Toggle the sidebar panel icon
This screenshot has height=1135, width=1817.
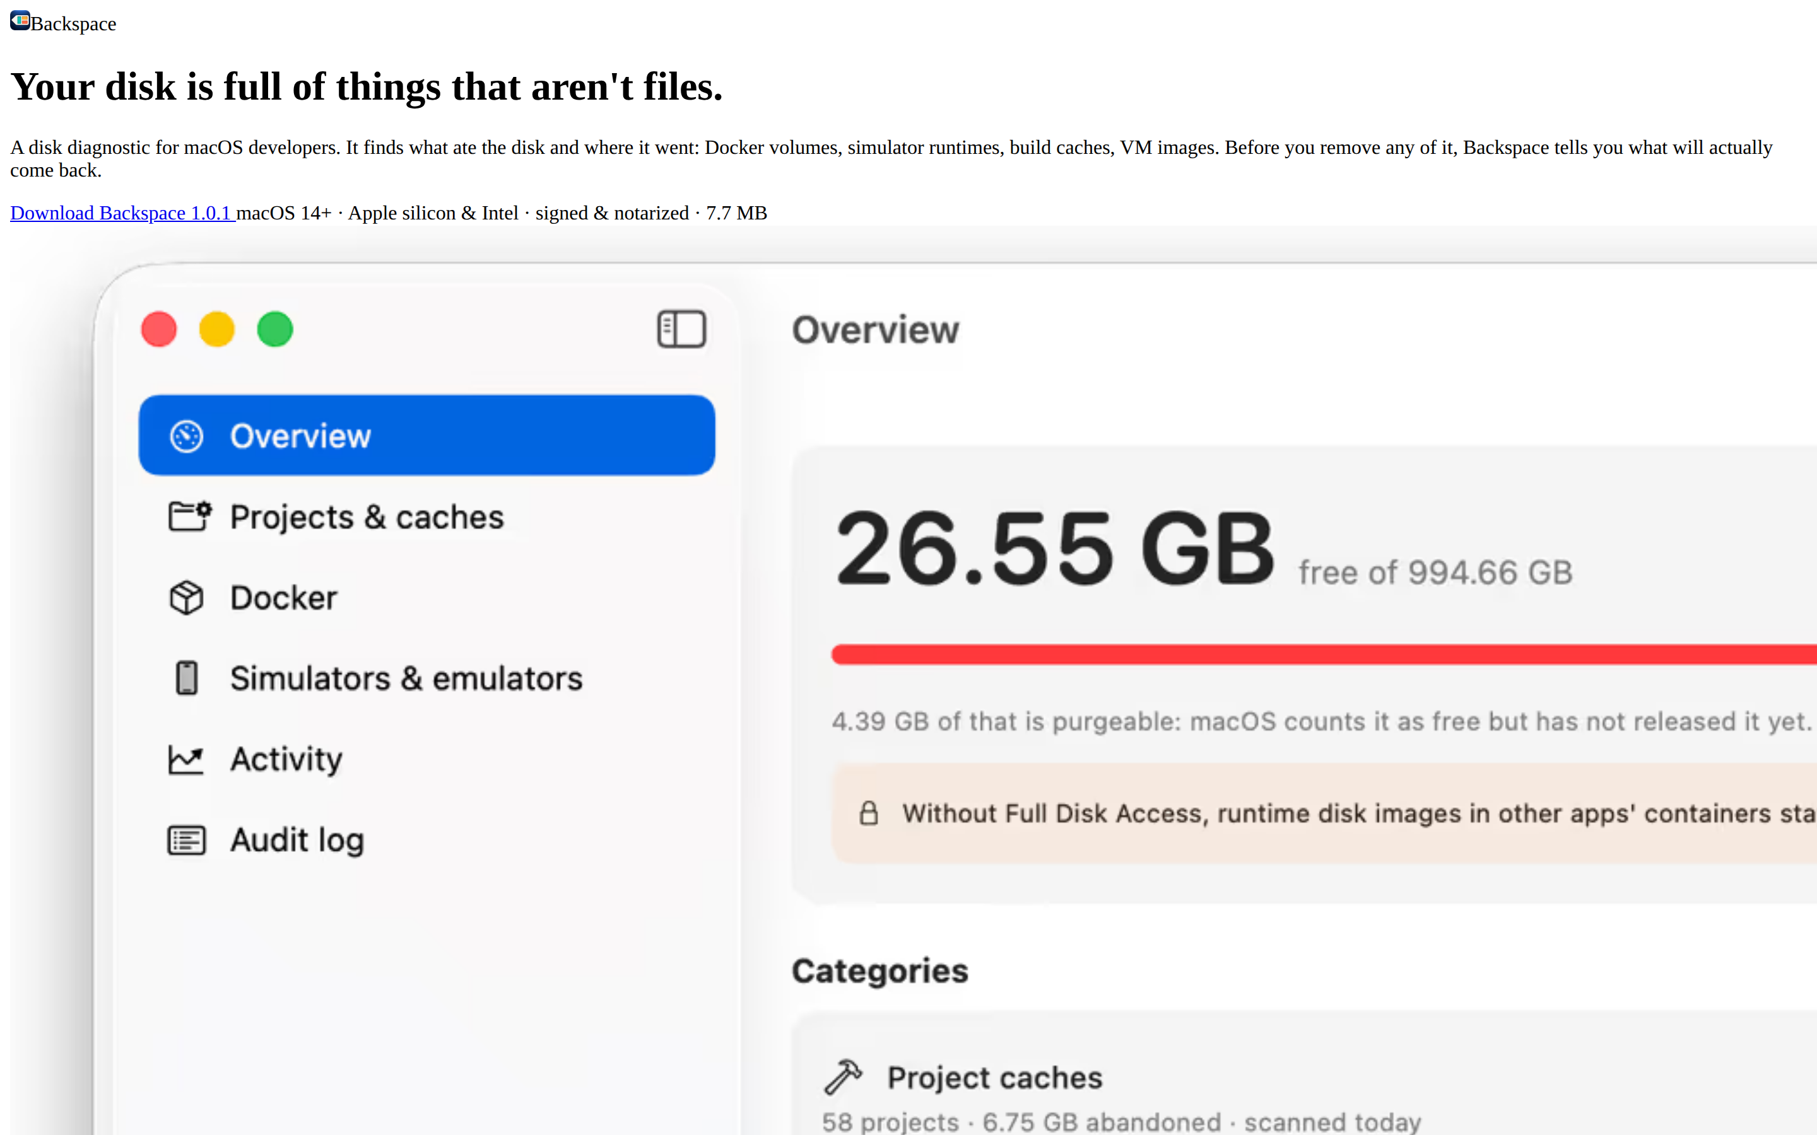(x=681, y=329)
